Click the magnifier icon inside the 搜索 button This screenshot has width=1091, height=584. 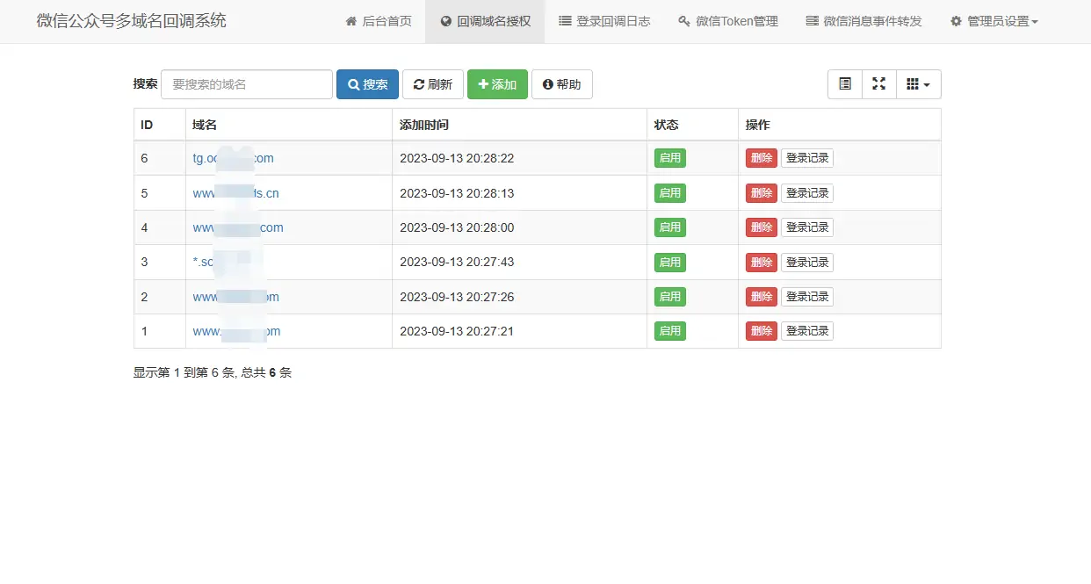point(353,83)
